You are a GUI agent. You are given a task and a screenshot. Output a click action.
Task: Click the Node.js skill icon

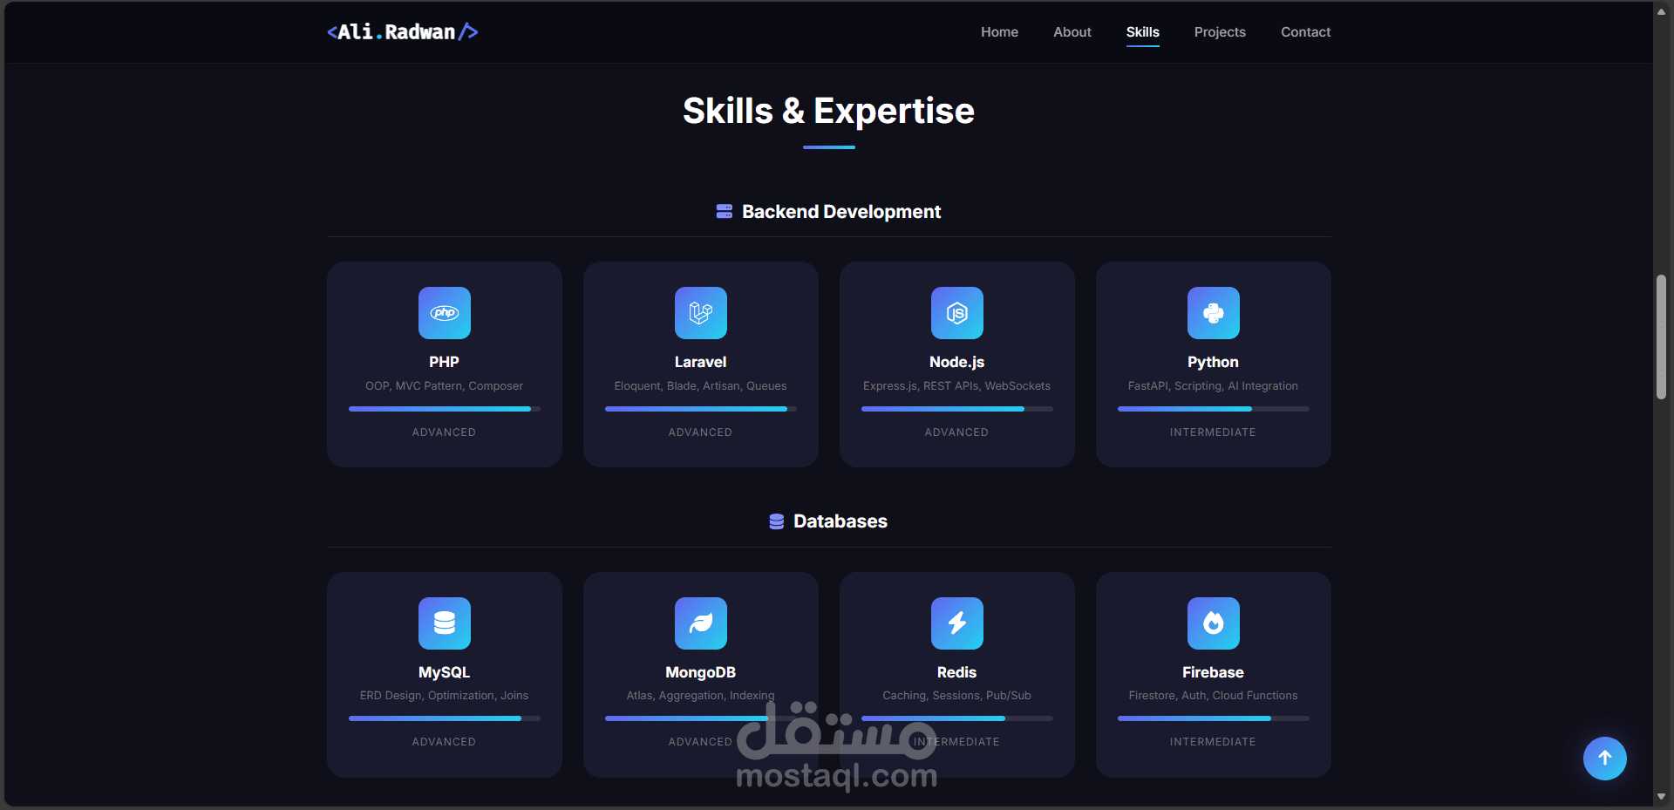pos(956,313)
